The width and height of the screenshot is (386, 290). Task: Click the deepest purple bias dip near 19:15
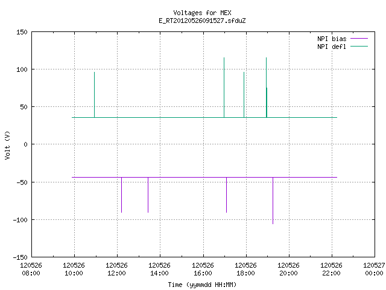pos(273,201)
